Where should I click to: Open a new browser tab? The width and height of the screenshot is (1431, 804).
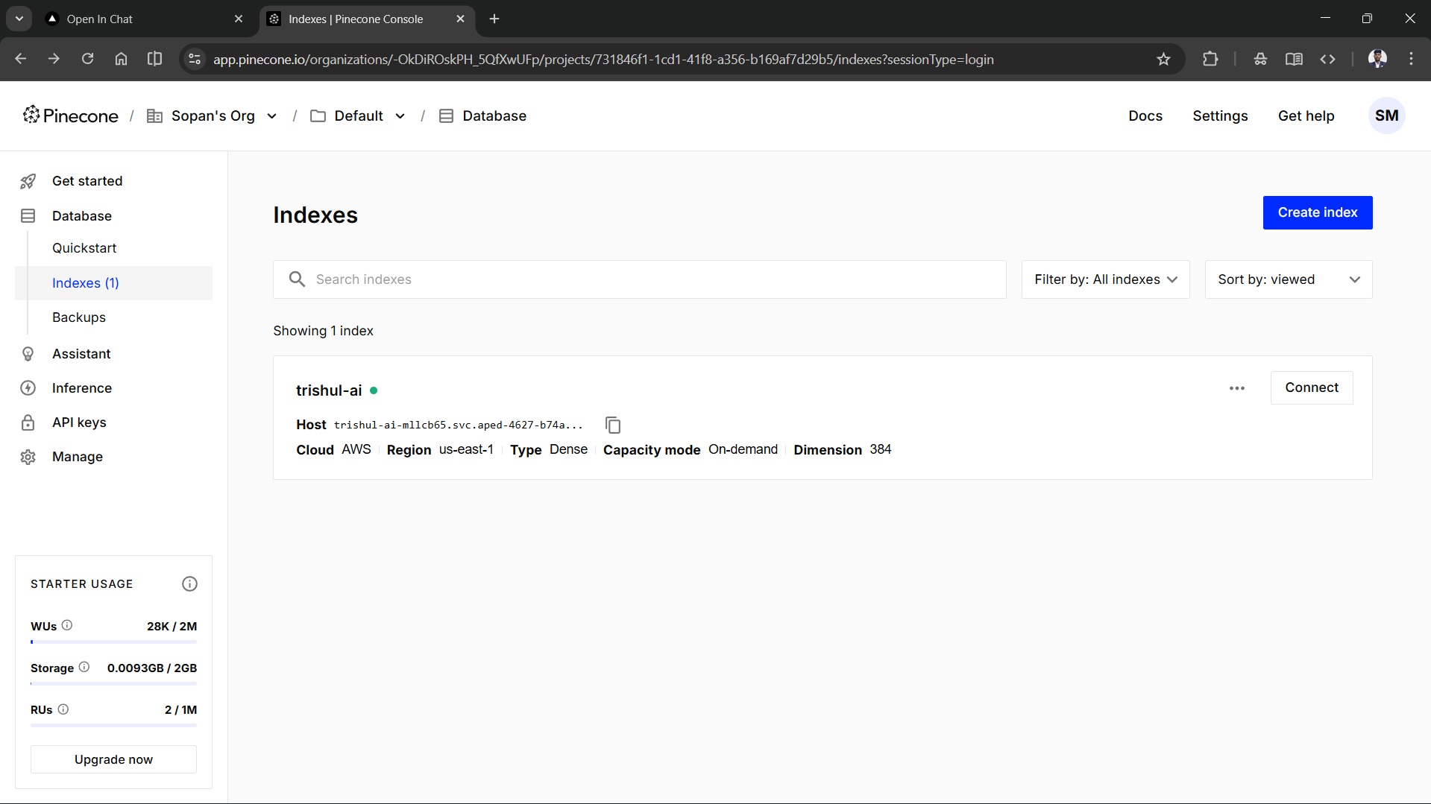click(x=494, y=19)
